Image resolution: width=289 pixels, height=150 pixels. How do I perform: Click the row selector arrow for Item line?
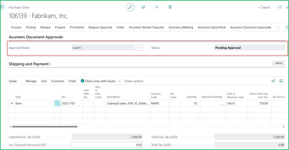[x=12, y=103]
